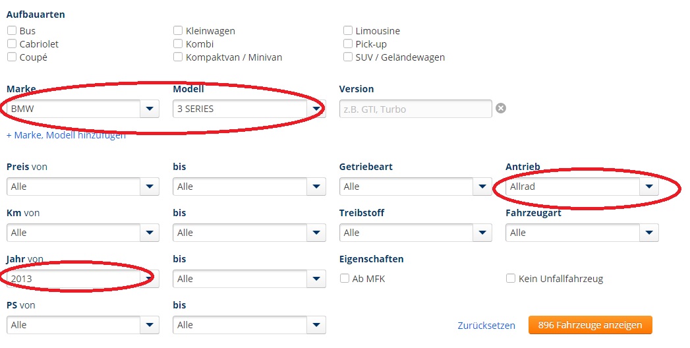690x348 pixels.
Task: Select the Limousine checkbox
Action: coord(347,31)
